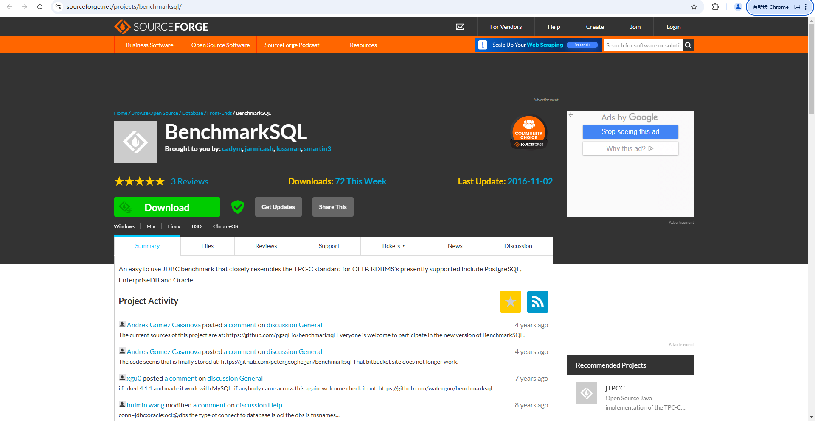Open the Chrome update available menu

(779, 7)
